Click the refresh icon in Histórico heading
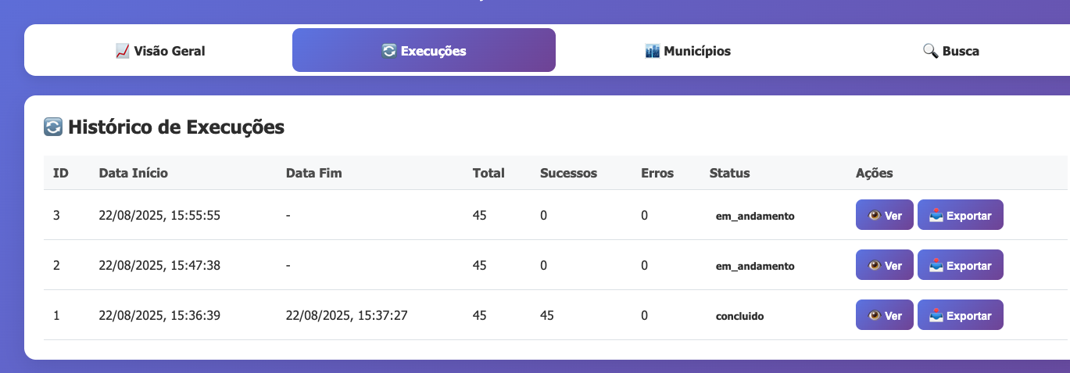The image size is (1070, 373). pos(53,127)
